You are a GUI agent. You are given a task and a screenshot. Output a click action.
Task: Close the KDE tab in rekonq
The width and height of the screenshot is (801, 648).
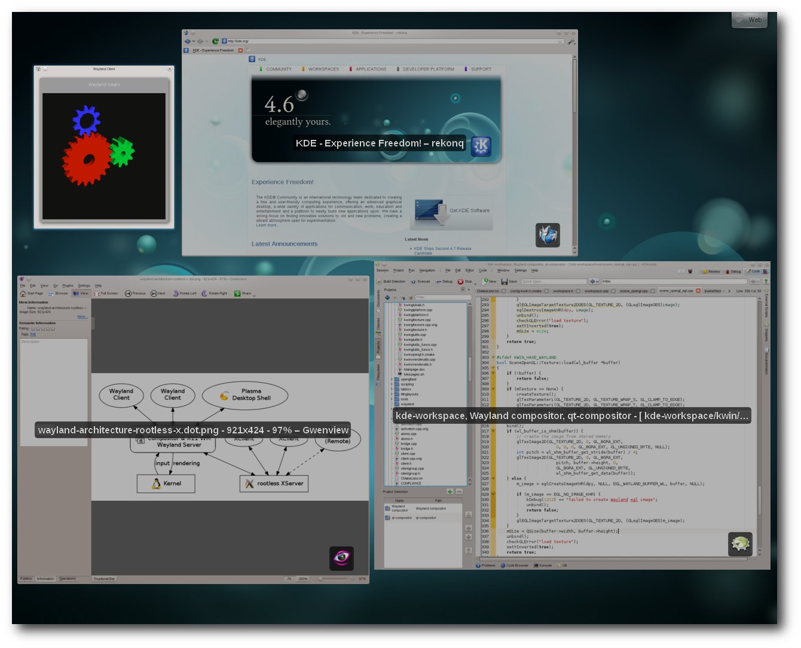coord(241,50)
